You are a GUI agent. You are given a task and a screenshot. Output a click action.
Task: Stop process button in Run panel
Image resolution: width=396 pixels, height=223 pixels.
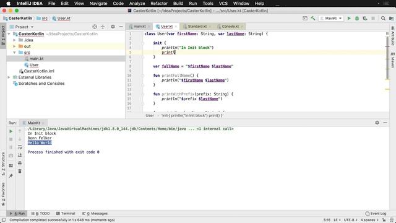click(11, 139)
